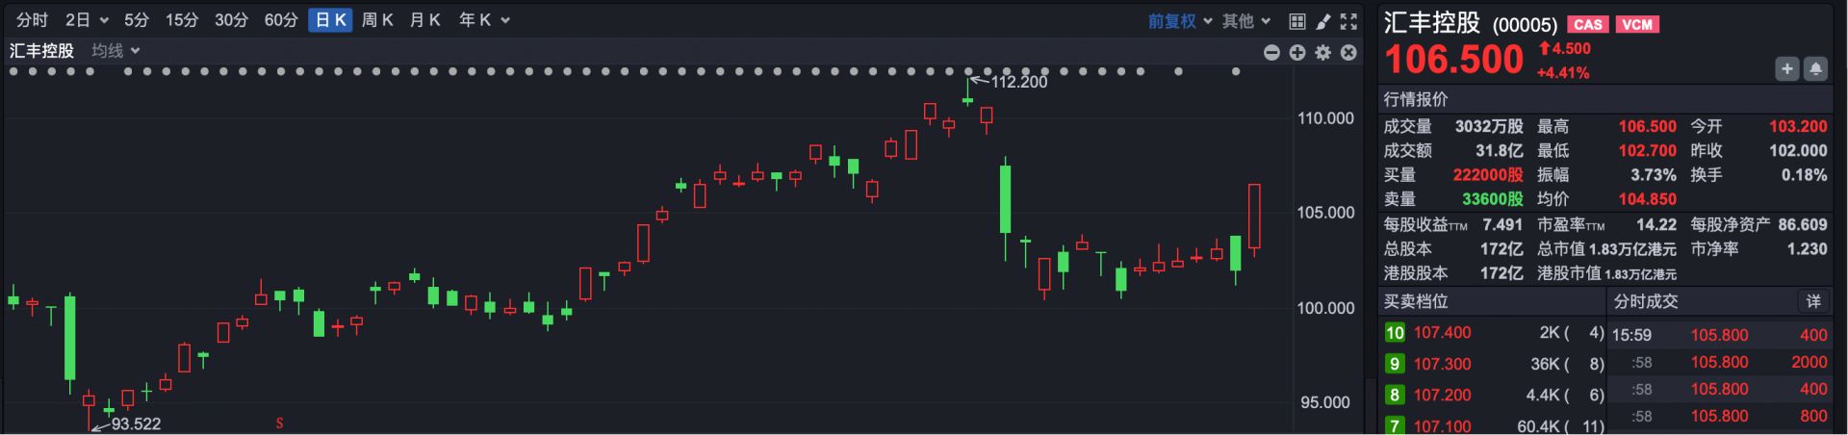Switch to the 60分 interval

[281, 20]
